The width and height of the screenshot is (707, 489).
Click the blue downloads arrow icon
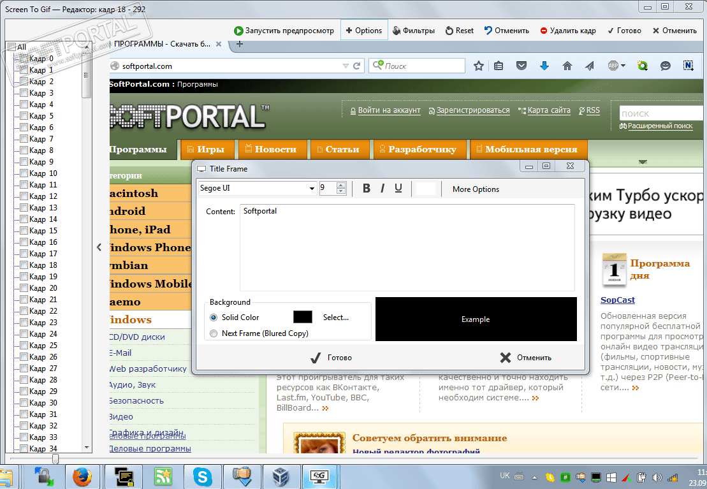pos(544,66)
